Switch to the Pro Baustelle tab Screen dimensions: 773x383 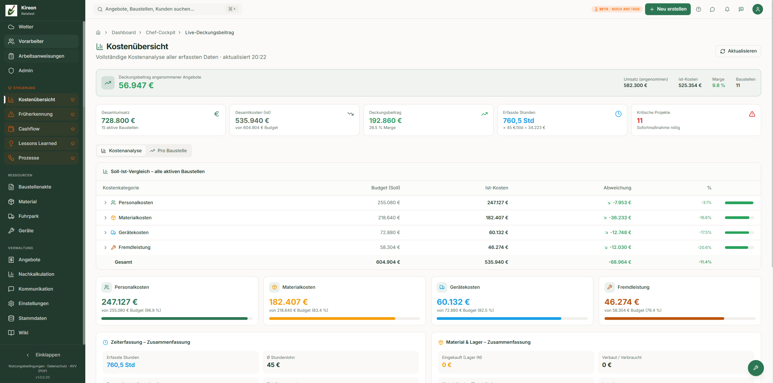click(x=168, y=151)
